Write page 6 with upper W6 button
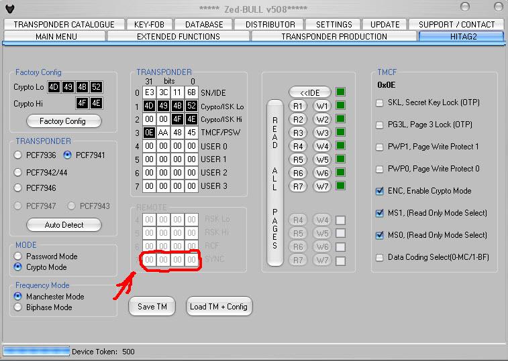Image resolution: width=508 pixels, height=361 pixels. (x=322, y=173)
